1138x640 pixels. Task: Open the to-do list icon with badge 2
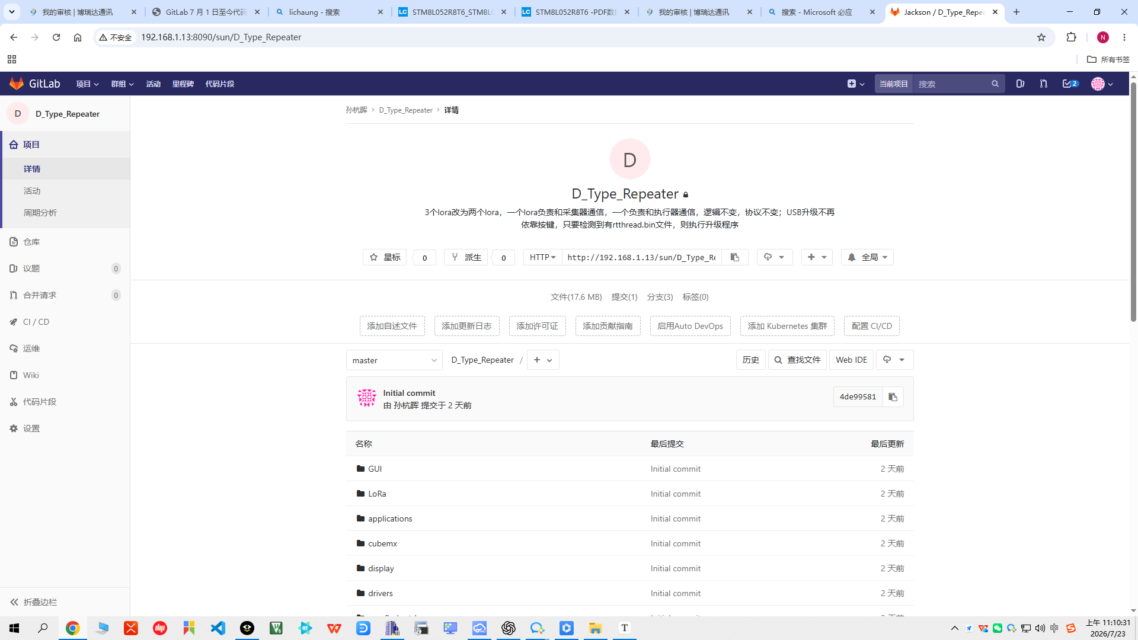[1070, 84]
